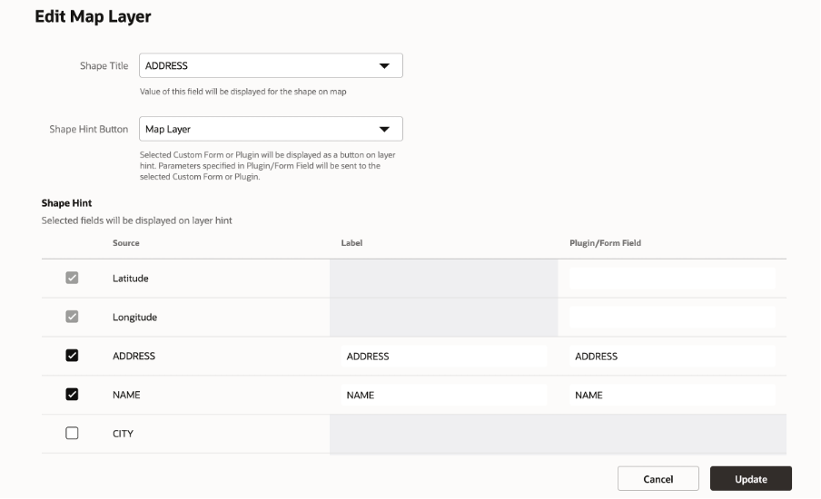
Task: Click the Latitude source name
Action: [131, 279]
